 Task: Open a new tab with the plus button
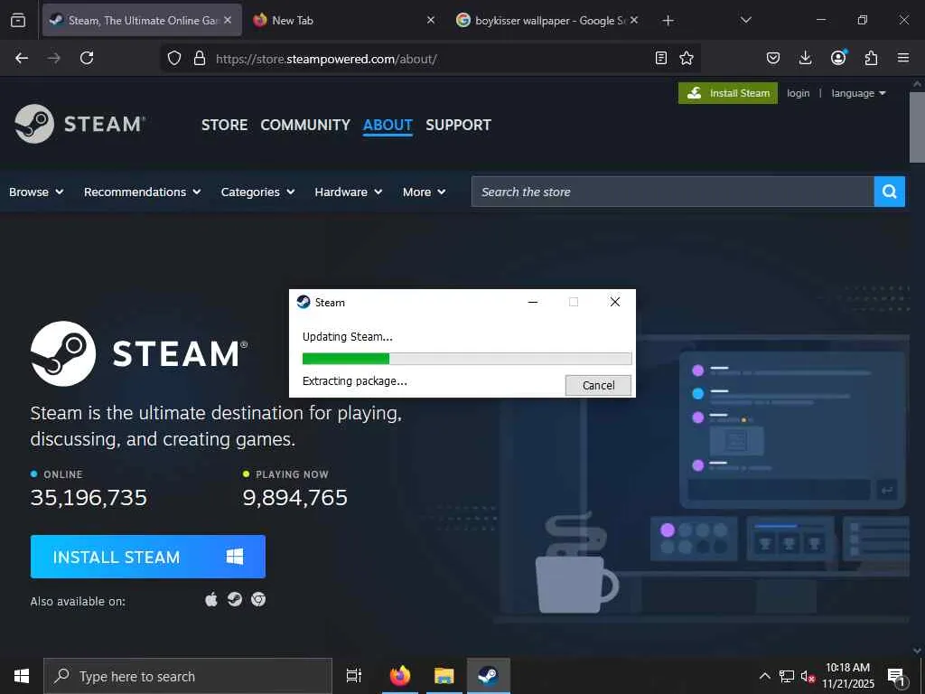(x=668, y=21)
